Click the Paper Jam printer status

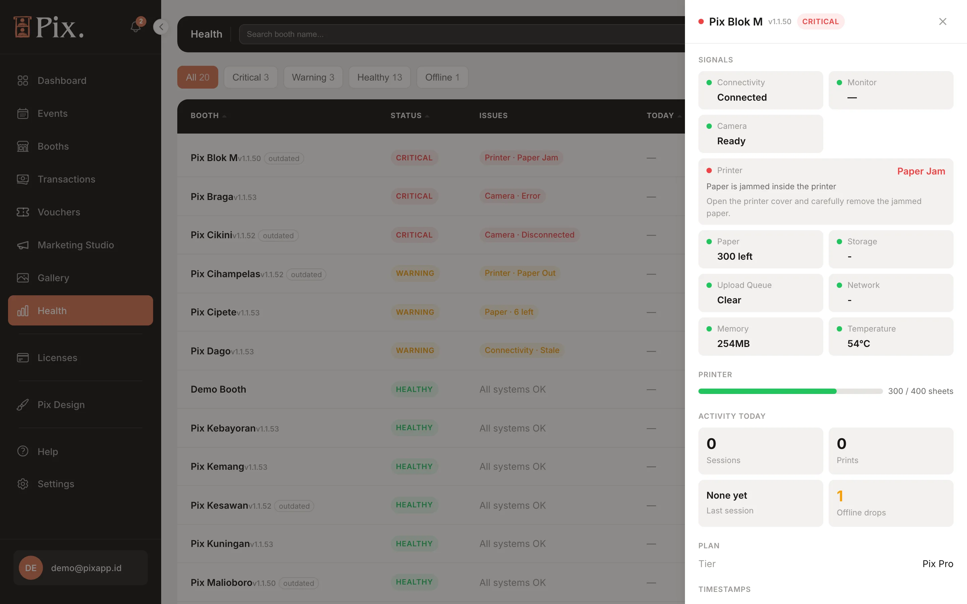pyautogui.click(x=921, y=171)
